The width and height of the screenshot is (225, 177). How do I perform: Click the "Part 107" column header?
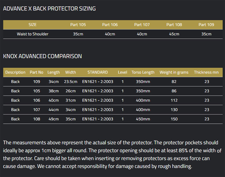click(142, 25)
